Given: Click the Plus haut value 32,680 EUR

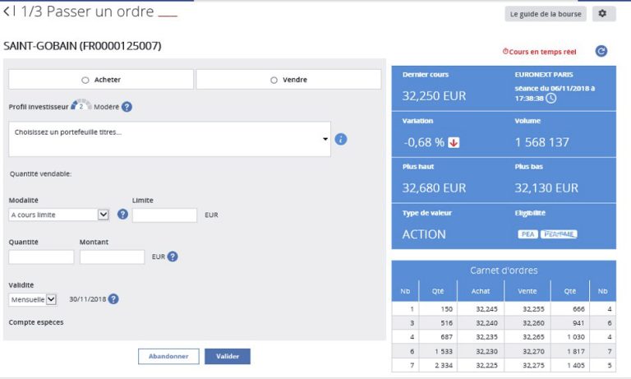Looking at the screenshot, I should (x=434, y=188).
